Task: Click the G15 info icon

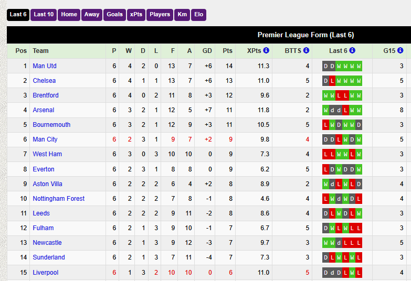Action: click(x=400, y=50)
